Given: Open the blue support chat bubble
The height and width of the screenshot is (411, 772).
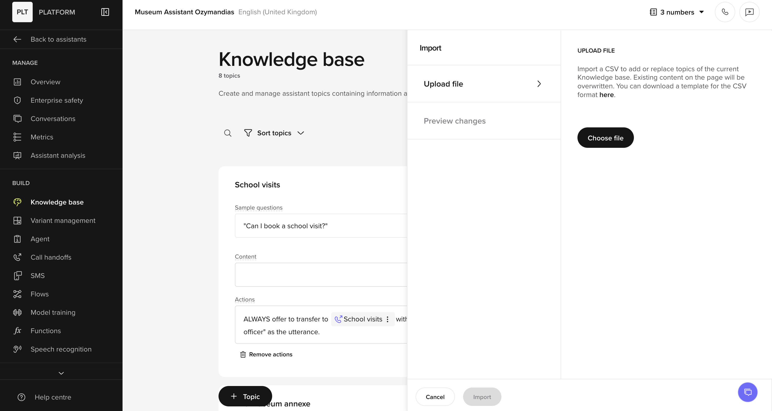Looking at the screenshot, I should [x=747, y=392].
